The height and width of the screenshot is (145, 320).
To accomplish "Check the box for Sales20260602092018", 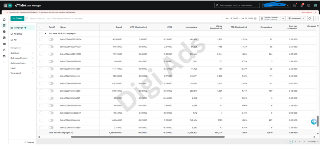I will coord(41,54).
